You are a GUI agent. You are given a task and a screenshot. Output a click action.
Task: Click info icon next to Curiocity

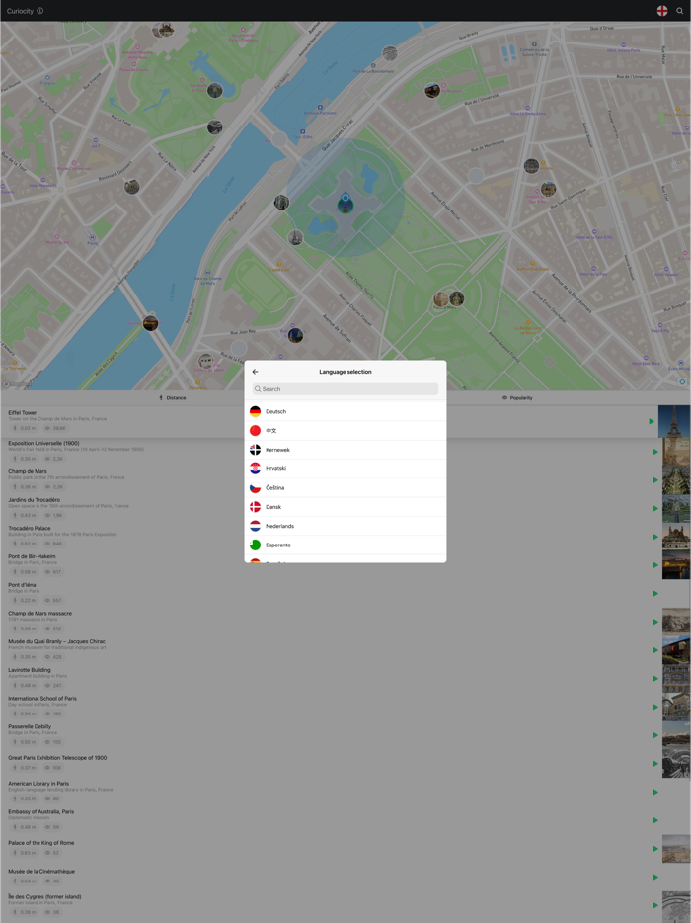click(x=40, y=11)
